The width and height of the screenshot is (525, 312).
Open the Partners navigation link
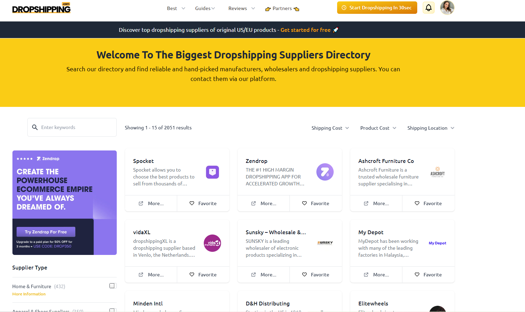pyautogui.click(x=282, y=8)
